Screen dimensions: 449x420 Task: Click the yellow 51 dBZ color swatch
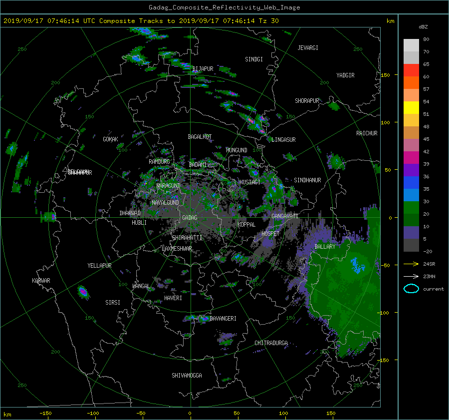pyautogui.click(x=411, y=108)
